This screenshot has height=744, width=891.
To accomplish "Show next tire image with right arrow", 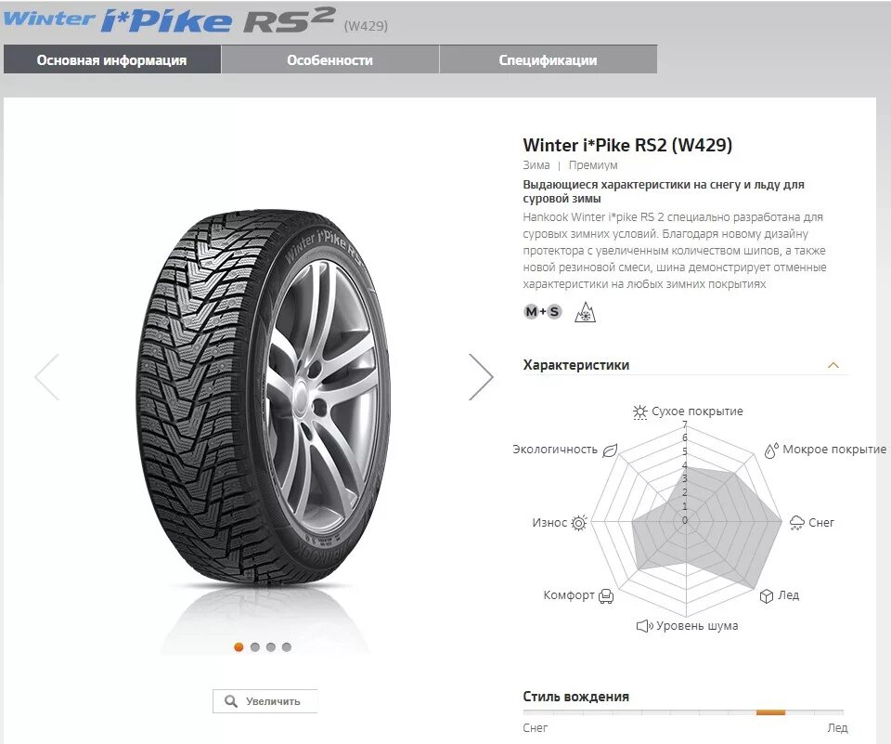I will coord(481,376).
